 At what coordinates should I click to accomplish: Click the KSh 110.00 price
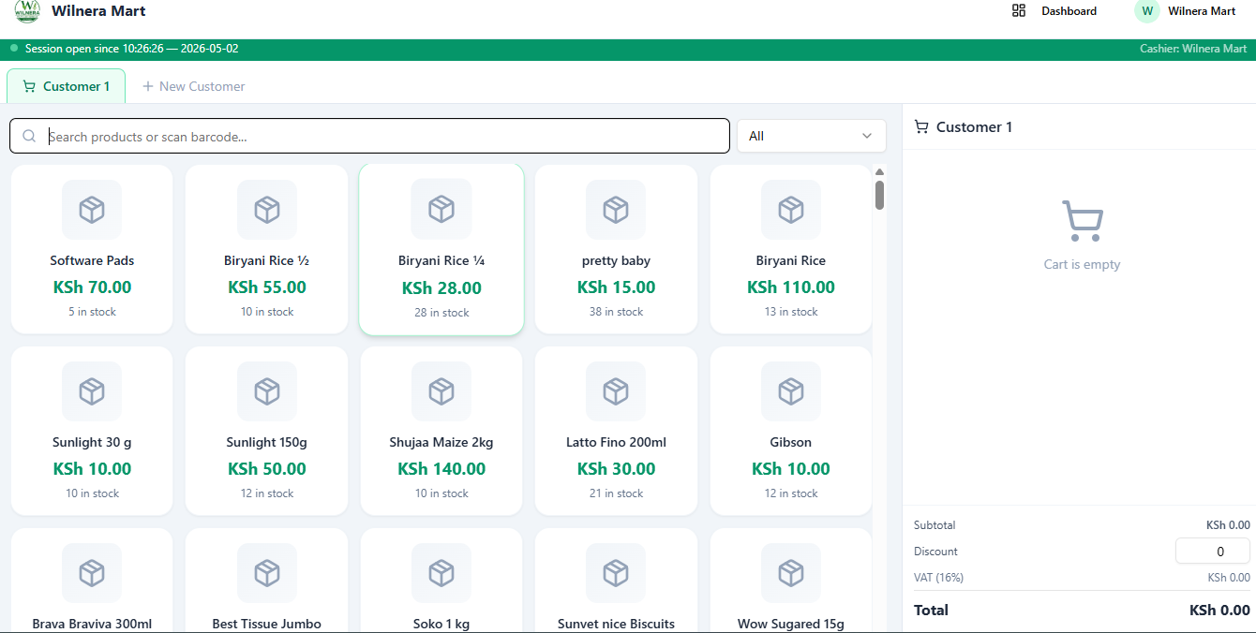pyautogui.click(x=791, y=287)
